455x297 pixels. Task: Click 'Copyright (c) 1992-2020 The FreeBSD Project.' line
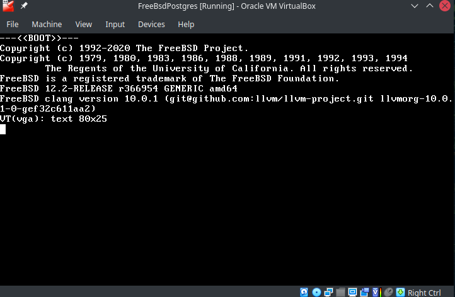pyautogui.click(x=124, y=48)
